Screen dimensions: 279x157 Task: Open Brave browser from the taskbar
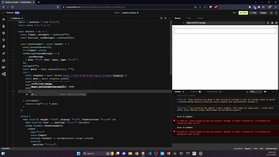pyautogui.click(x=143, y=154)
